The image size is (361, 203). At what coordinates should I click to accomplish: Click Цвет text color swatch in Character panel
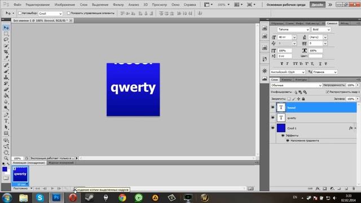316,56
